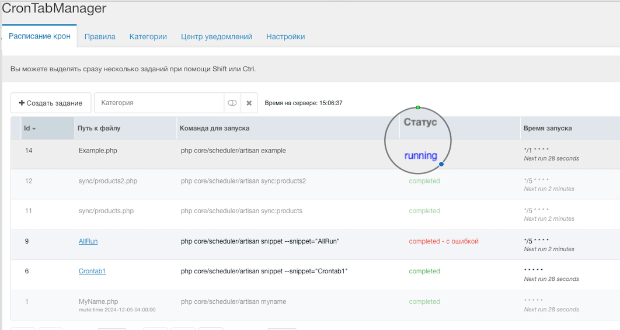The width and height of the screenshot is (620, 330).
Task: Click Next run 2 minutes in AllRun row
Action: [x=549, y=249]
